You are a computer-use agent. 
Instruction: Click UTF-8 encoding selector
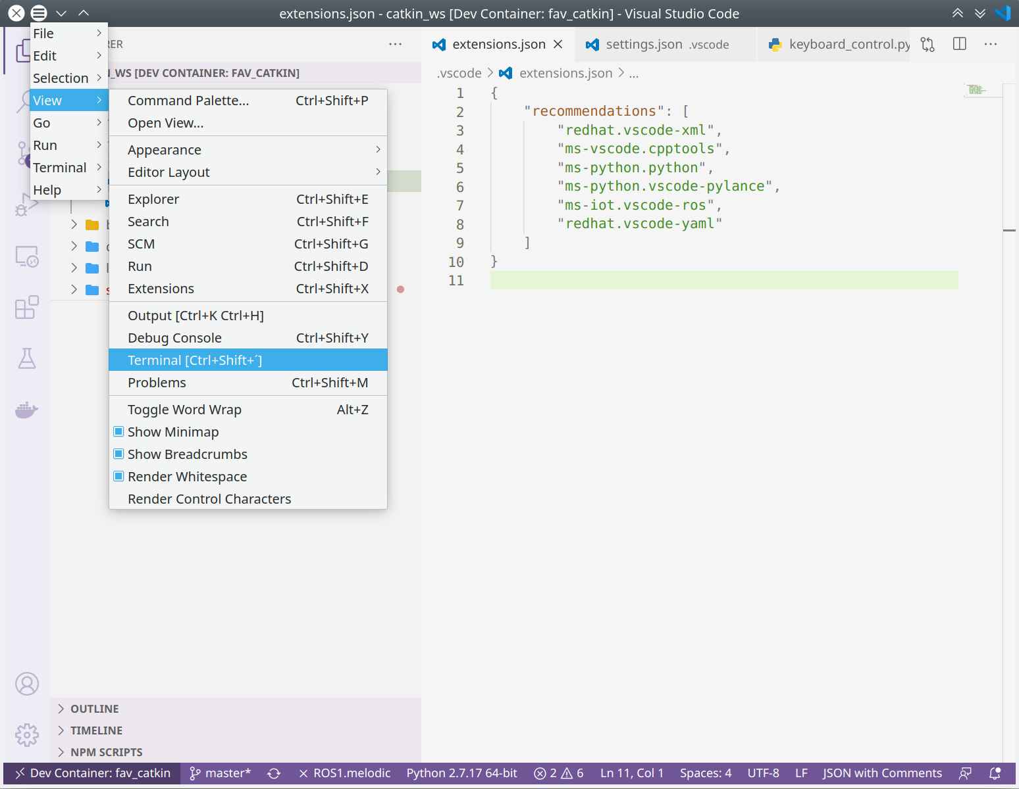tap(763, 773)
